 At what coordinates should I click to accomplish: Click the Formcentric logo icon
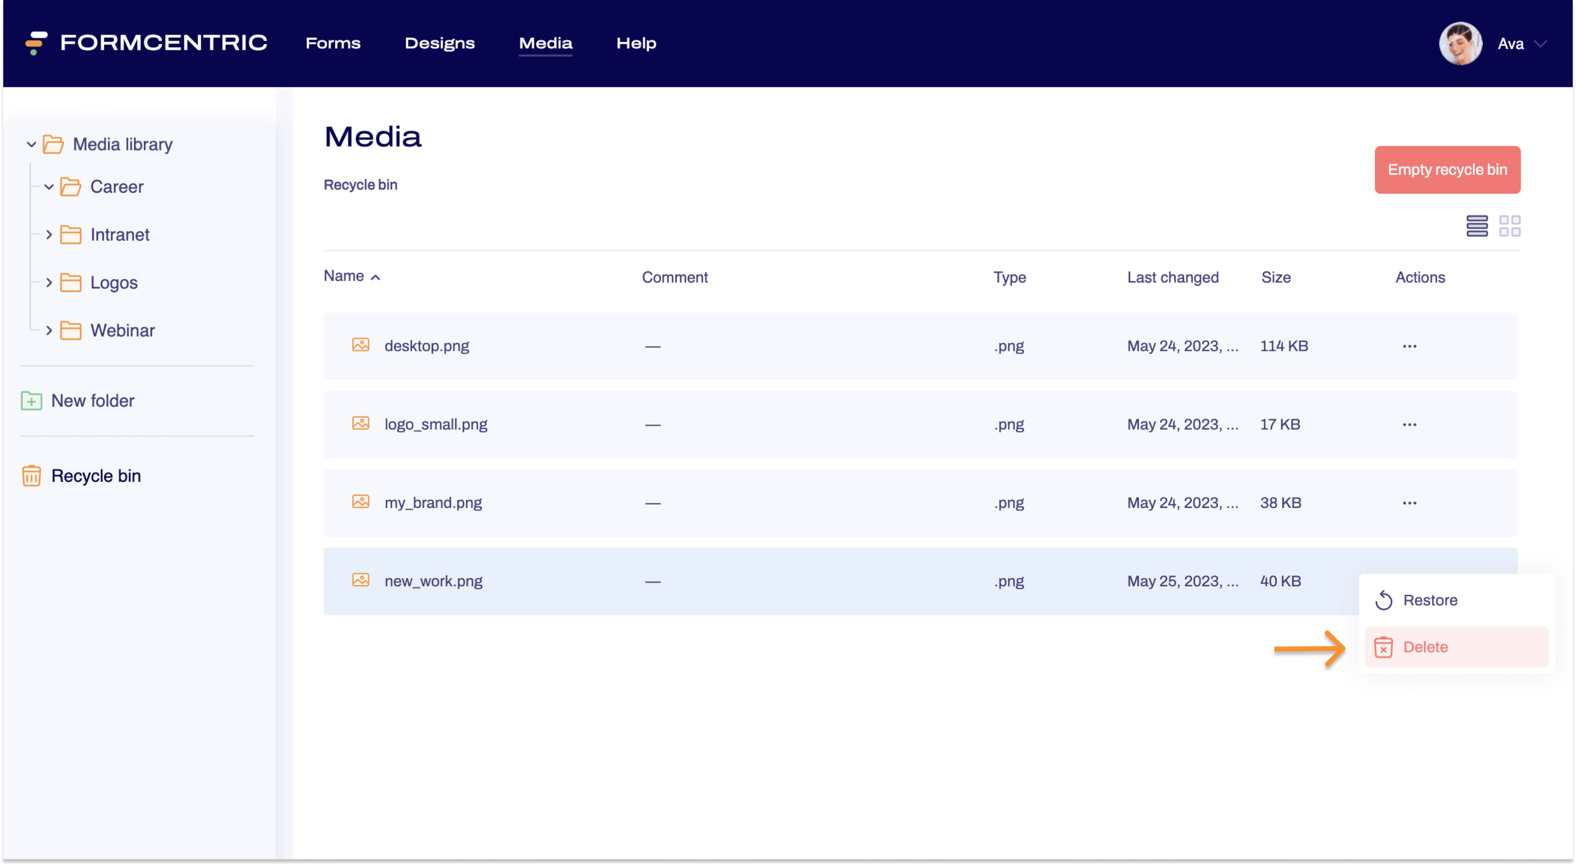coord(36,43)
